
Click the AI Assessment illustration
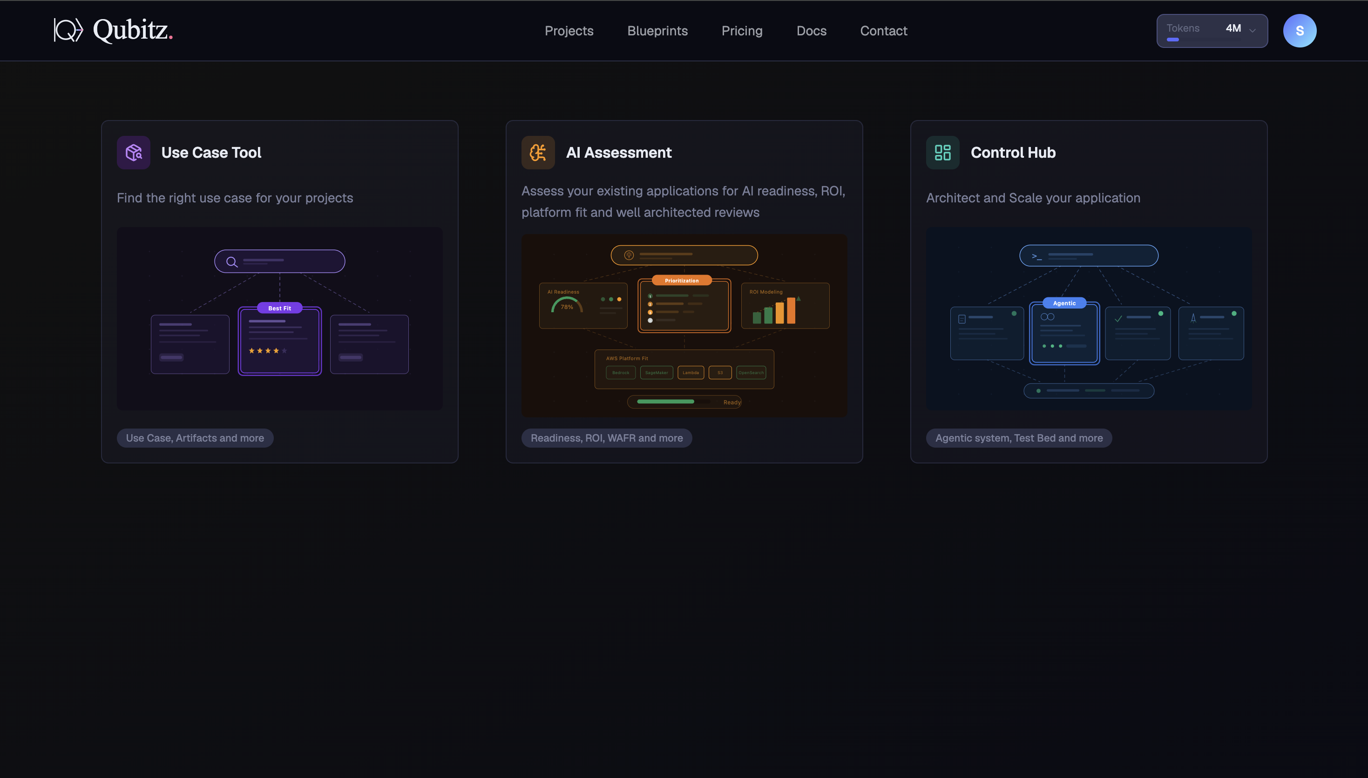point(684,325)
